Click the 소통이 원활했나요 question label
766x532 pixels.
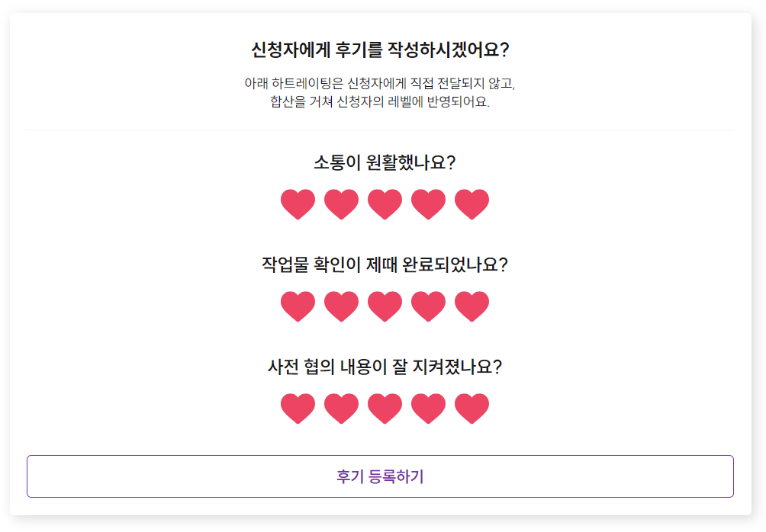tap(385, 162)
